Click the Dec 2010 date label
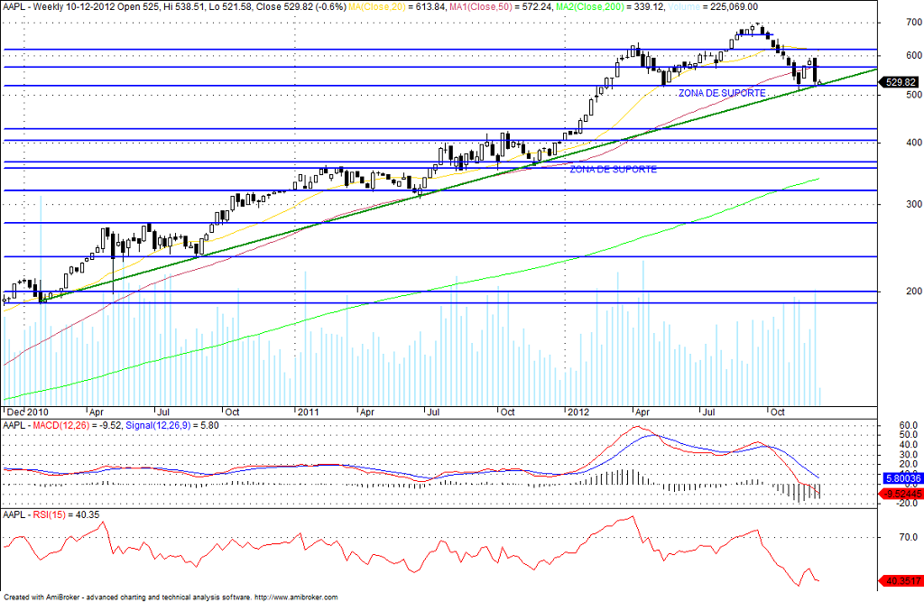This screenshot has width=924, height=602. [28, 412]
